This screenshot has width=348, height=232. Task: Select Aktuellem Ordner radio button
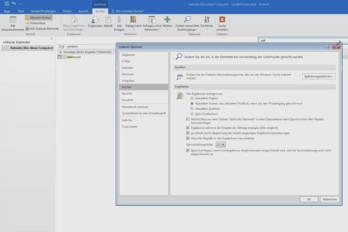192,99
